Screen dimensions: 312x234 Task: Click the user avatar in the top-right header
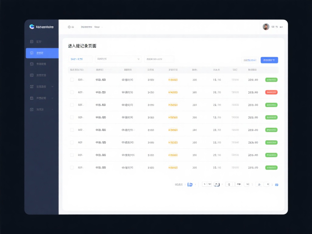(x=266, y=27)
